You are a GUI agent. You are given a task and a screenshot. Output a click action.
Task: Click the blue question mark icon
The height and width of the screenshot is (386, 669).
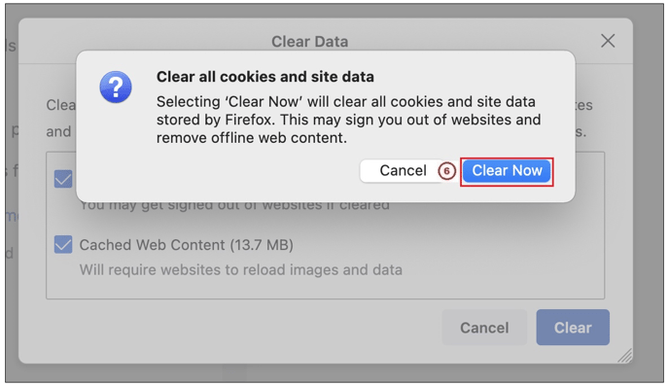(x=116, y=87)
